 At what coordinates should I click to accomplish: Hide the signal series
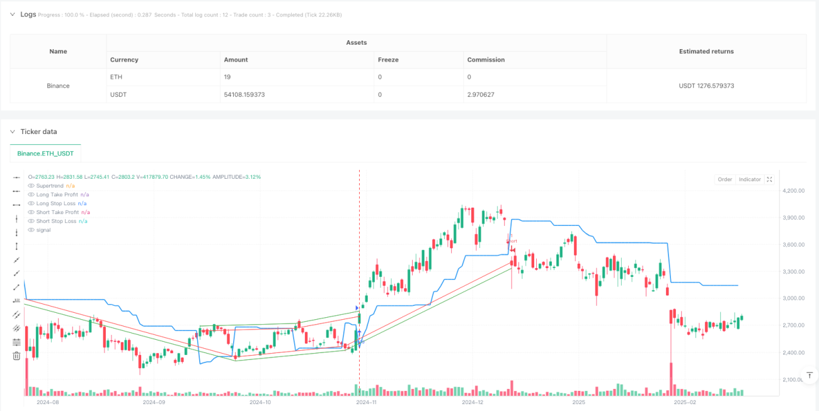31,230
